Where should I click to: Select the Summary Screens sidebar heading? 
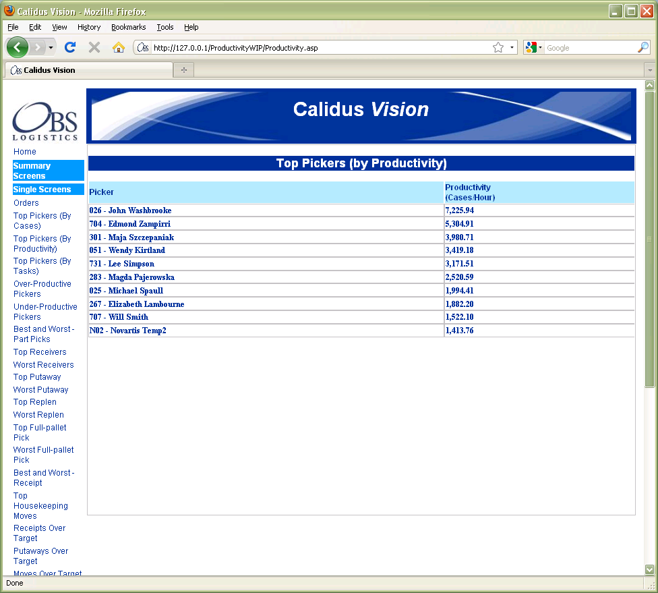point(49,171)
